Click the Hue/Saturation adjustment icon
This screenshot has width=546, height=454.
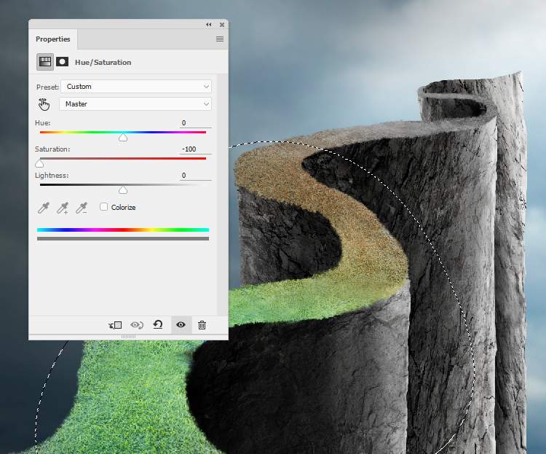coord(45,62)
